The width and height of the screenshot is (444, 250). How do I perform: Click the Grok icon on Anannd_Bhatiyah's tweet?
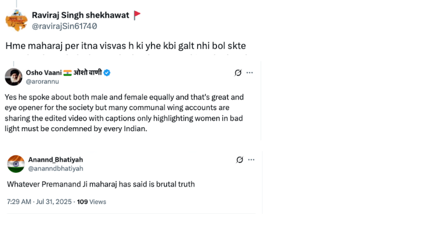pyautogui.click(x=239, y=159)
